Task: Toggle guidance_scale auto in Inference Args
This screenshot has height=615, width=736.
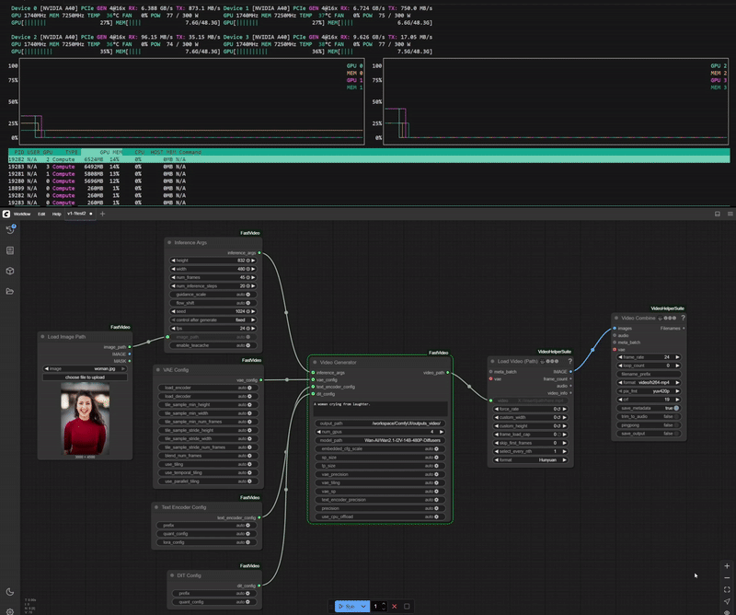Action: 213,294
